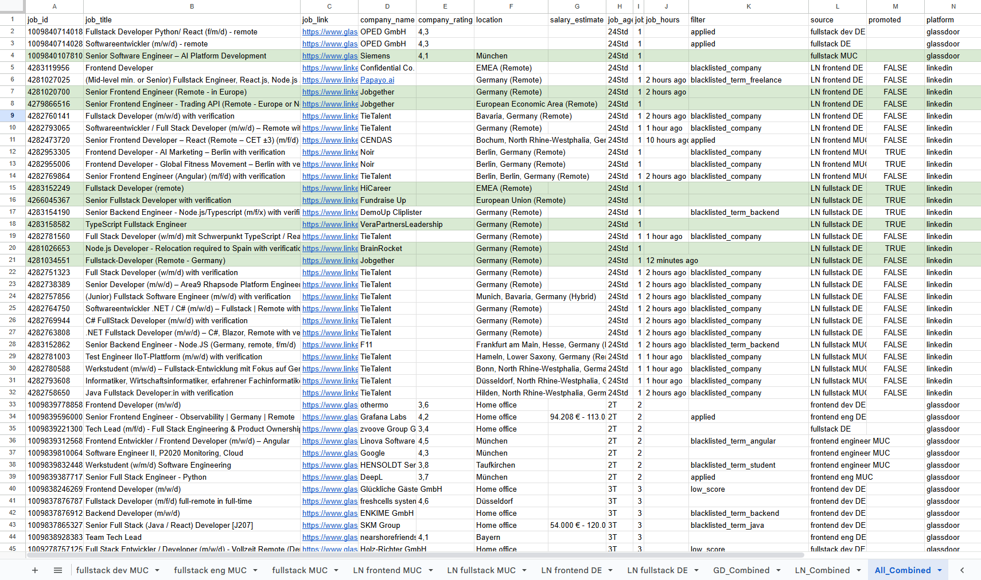981x580 pixels.
Task: Open the fullstack dev MUC tab dropdown arrow
Action: pos(157,570)
